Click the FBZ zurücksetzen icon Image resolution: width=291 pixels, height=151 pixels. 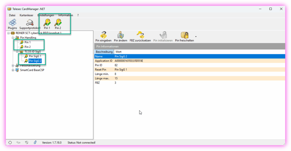[140, 35]
